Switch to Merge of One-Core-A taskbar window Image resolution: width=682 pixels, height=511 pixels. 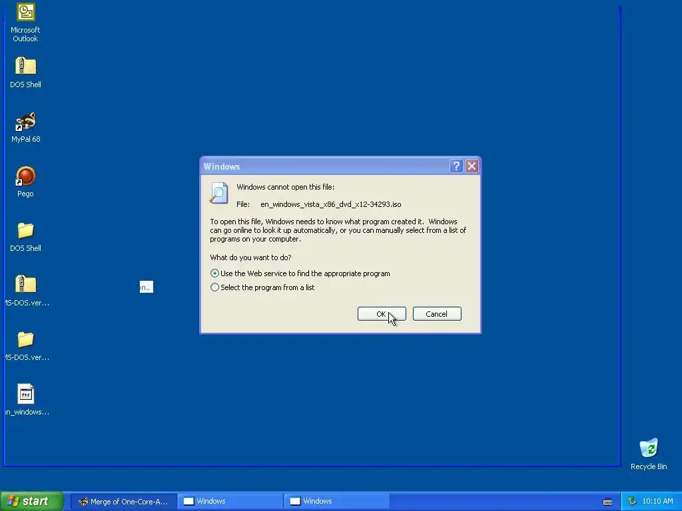pos(123,502)
